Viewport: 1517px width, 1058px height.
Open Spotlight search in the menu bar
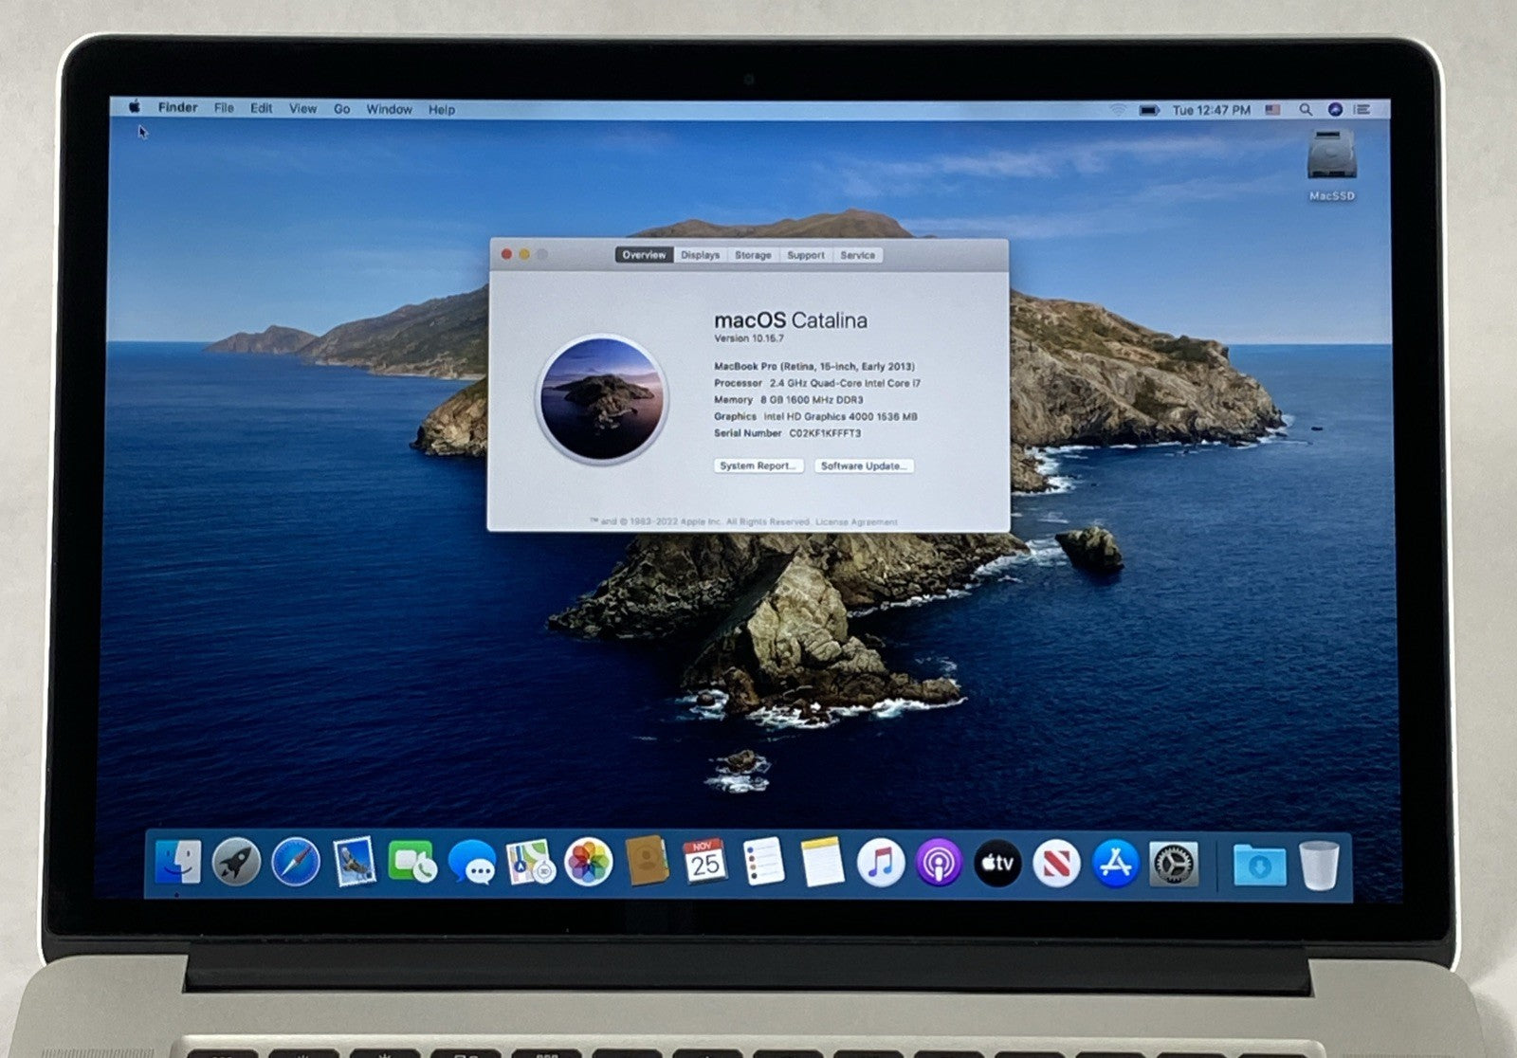click(x=1307, y=109)
